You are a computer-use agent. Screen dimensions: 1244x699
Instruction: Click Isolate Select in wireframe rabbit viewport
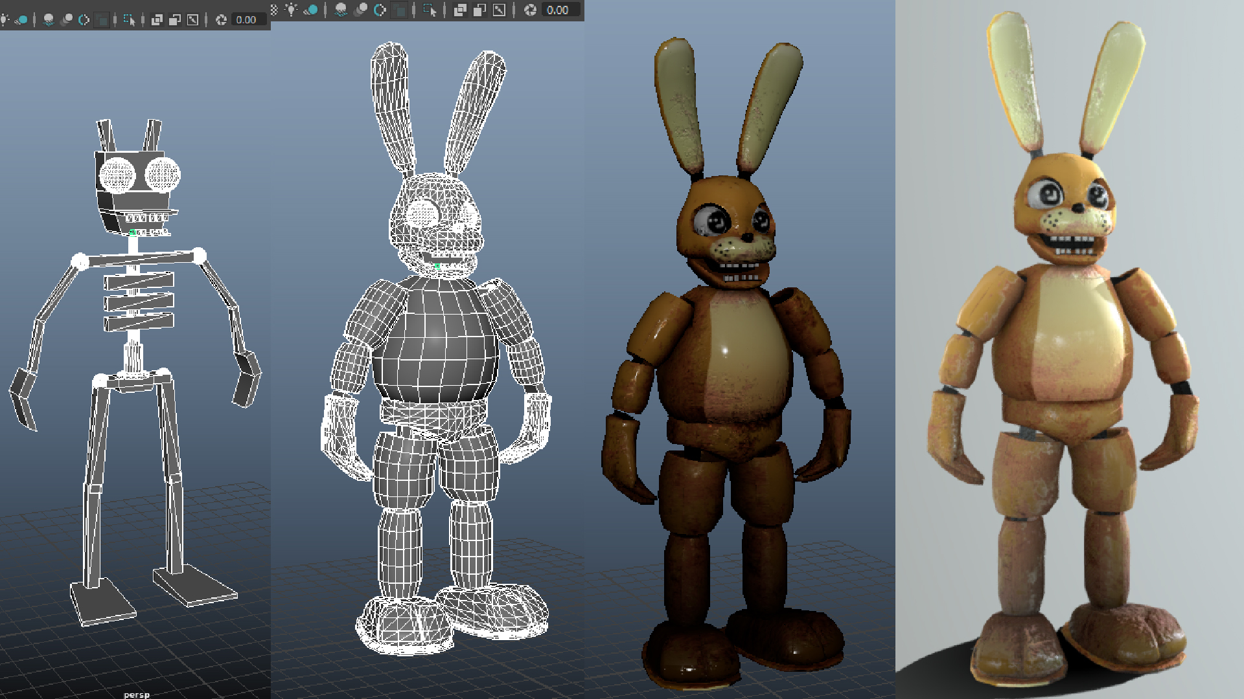[430, 10]
